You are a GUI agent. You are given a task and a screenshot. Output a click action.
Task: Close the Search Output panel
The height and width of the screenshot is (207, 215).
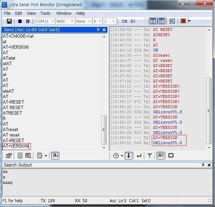[x=209, y=165]
